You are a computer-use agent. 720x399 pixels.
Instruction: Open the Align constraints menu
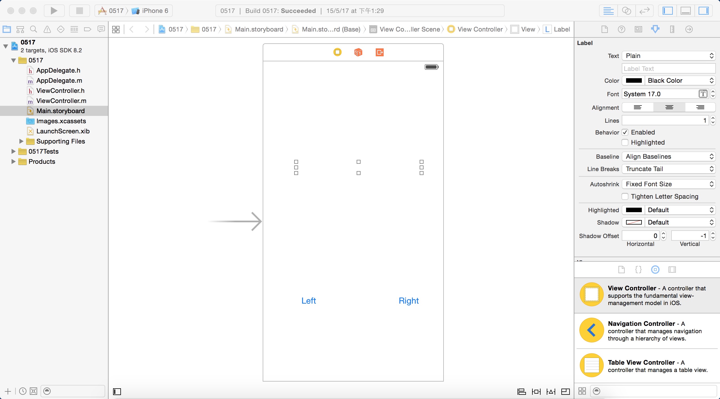click(x=522, y=391)
